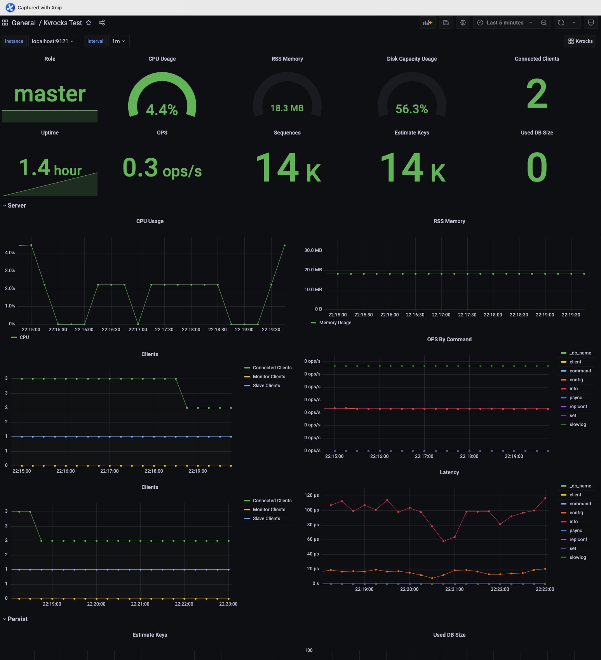Click the zoom out time range icon
Viewport: 601px width, 660px height.
tap(544, 23)
